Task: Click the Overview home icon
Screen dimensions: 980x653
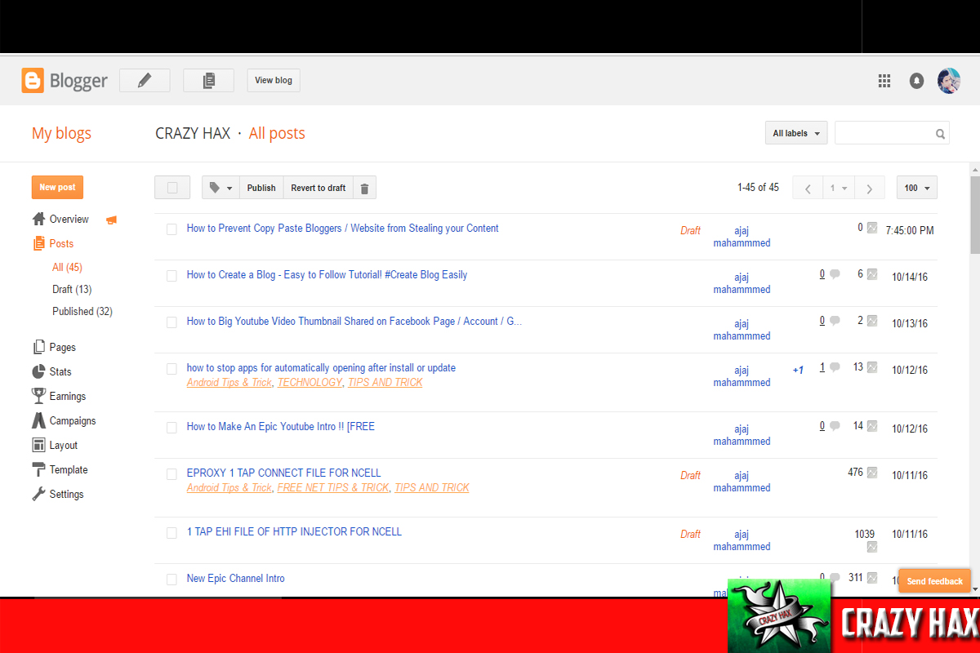Action: coord(38,219)
